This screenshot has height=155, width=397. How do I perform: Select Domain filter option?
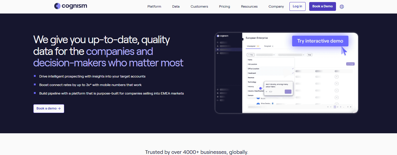click(x=271, y=95)
